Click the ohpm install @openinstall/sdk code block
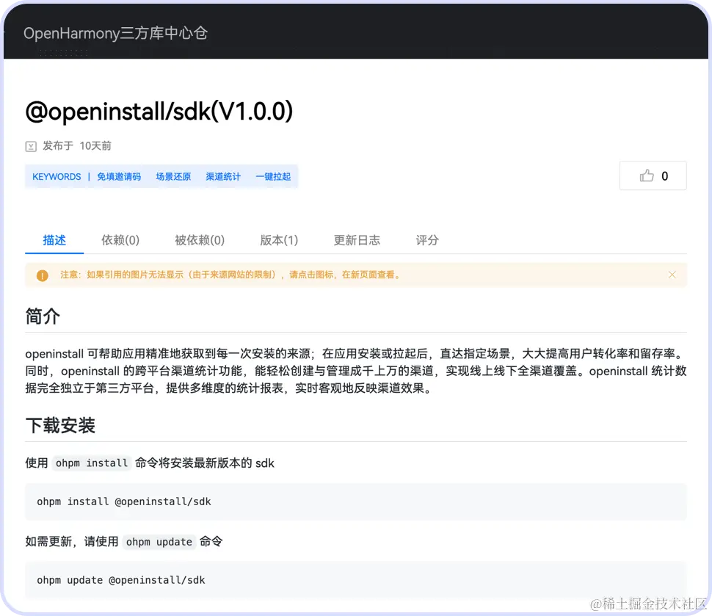Image resolution: width=712 pixels, height=616 pixels. pos(356,501)
